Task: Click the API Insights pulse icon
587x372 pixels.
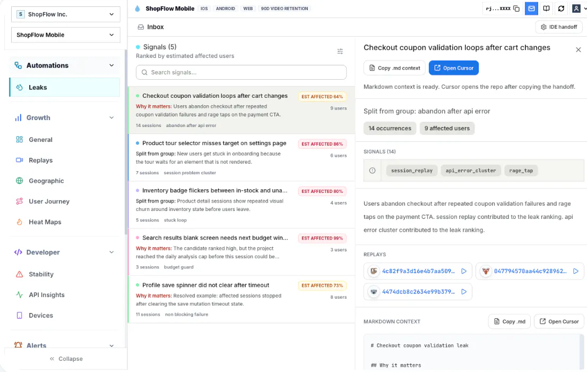Action: click(20, 295)
